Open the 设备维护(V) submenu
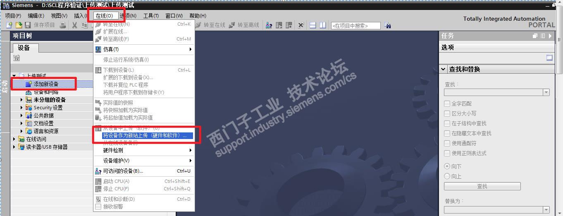 click(143, 161)
